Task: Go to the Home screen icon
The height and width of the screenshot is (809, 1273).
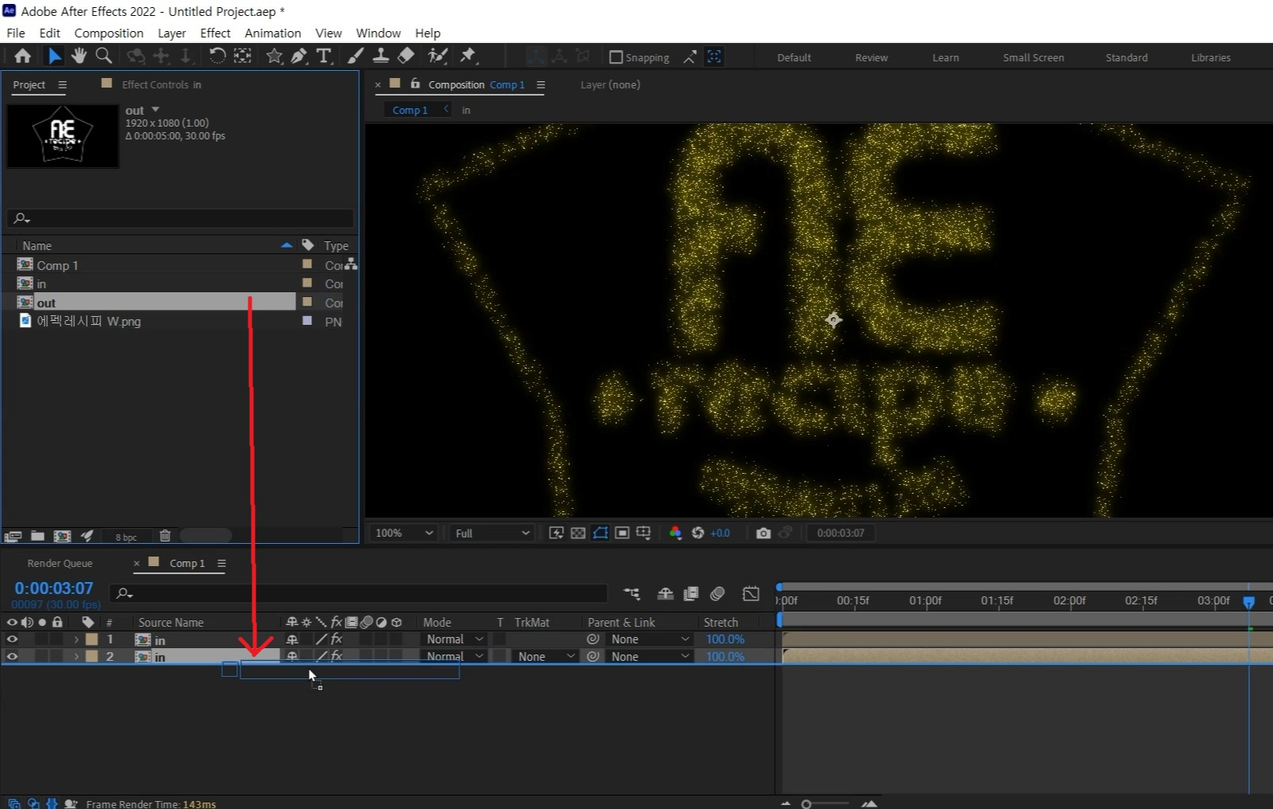Action: tap(22, 56)
